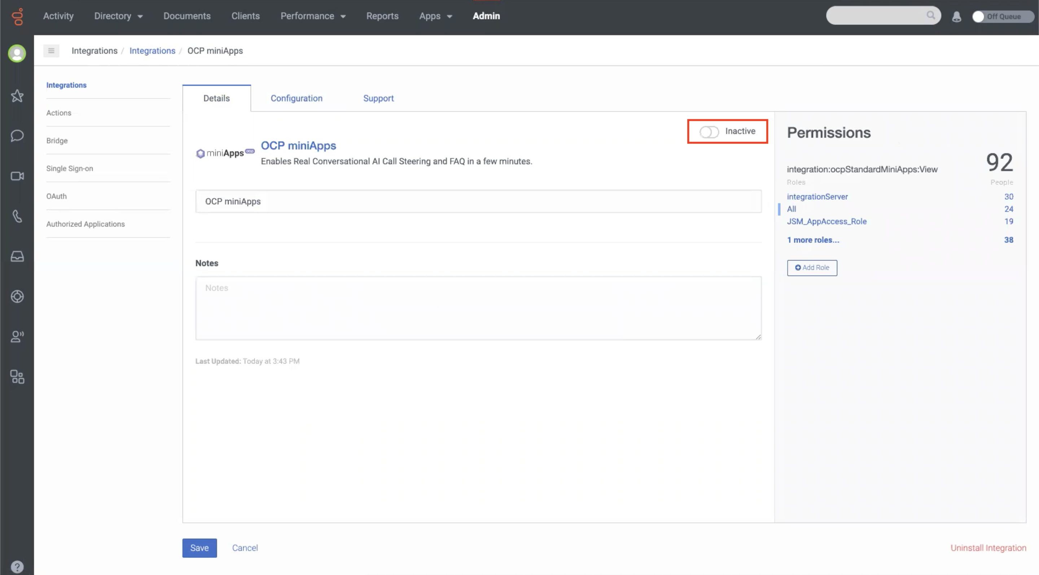Click the Last Updated timestamp text
Image resolution: width=1039 pixels, height=575 pixels.
(247, 361)
